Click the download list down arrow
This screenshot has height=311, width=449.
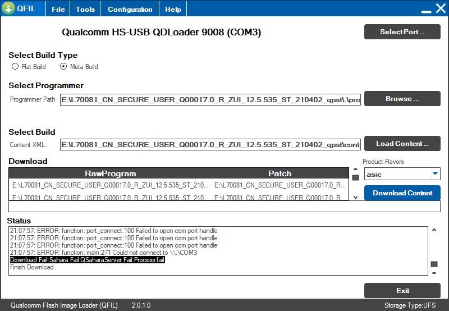[355, 197]
